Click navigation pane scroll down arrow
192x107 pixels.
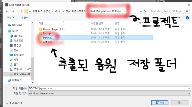pos(33,82)
